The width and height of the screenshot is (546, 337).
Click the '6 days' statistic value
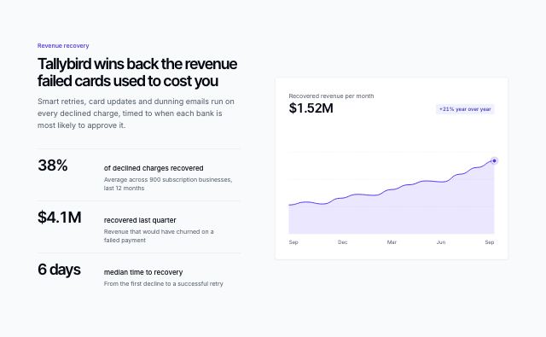coord(59,270)
